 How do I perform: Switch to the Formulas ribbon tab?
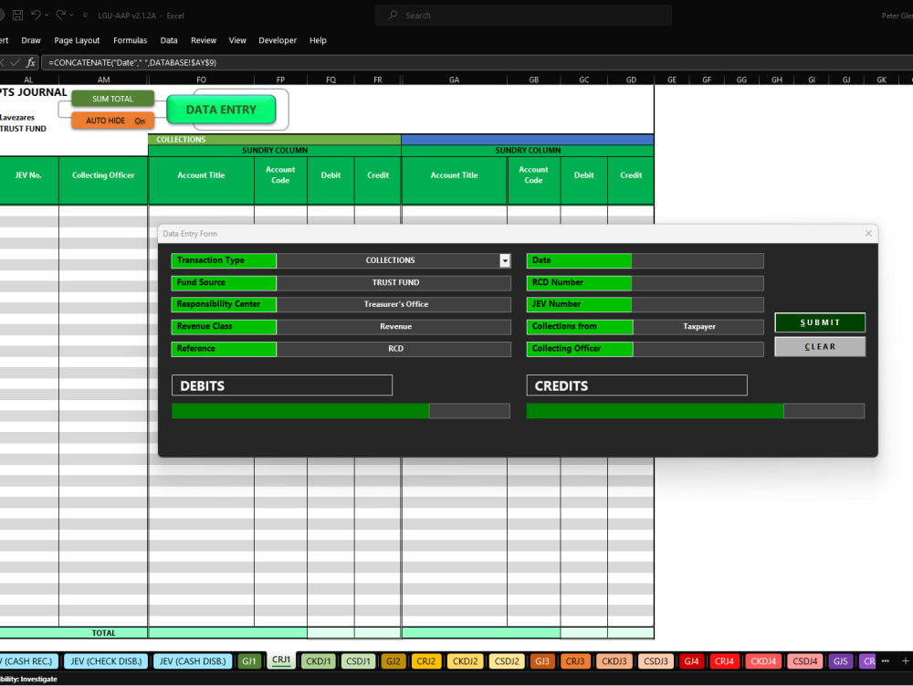pos(130,40)
